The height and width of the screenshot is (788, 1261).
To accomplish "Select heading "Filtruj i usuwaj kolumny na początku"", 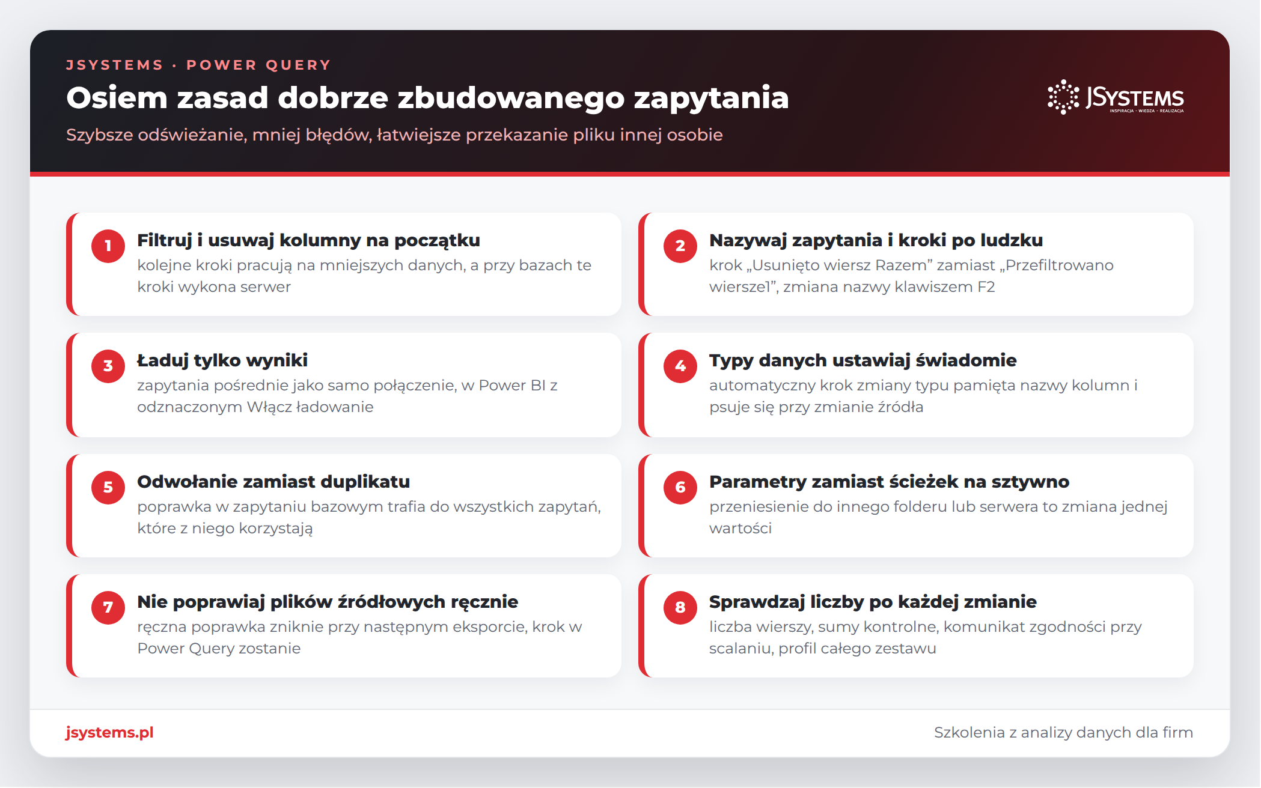I will click(308, 240).
